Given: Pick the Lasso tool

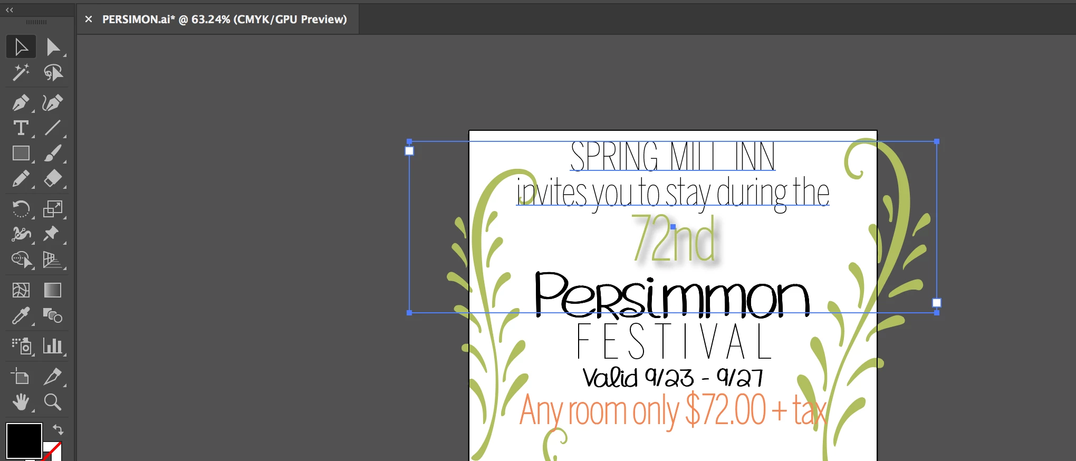Looking at the screenshot, I should point(53,72).
